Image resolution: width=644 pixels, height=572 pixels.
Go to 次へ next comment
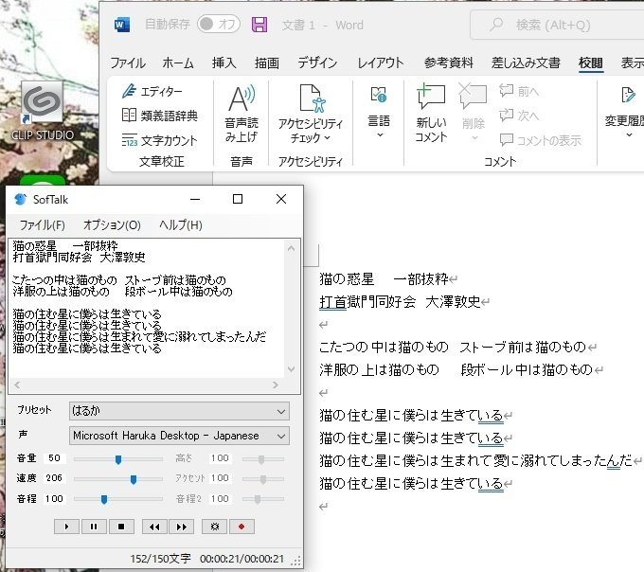tap(520, 116)
